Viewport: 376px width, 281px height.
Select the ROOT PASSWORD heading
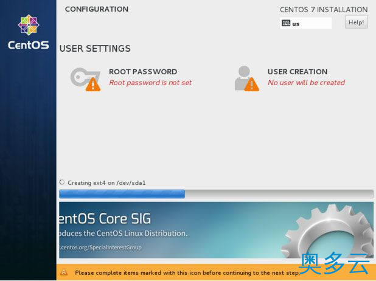(x=143, y=72)
